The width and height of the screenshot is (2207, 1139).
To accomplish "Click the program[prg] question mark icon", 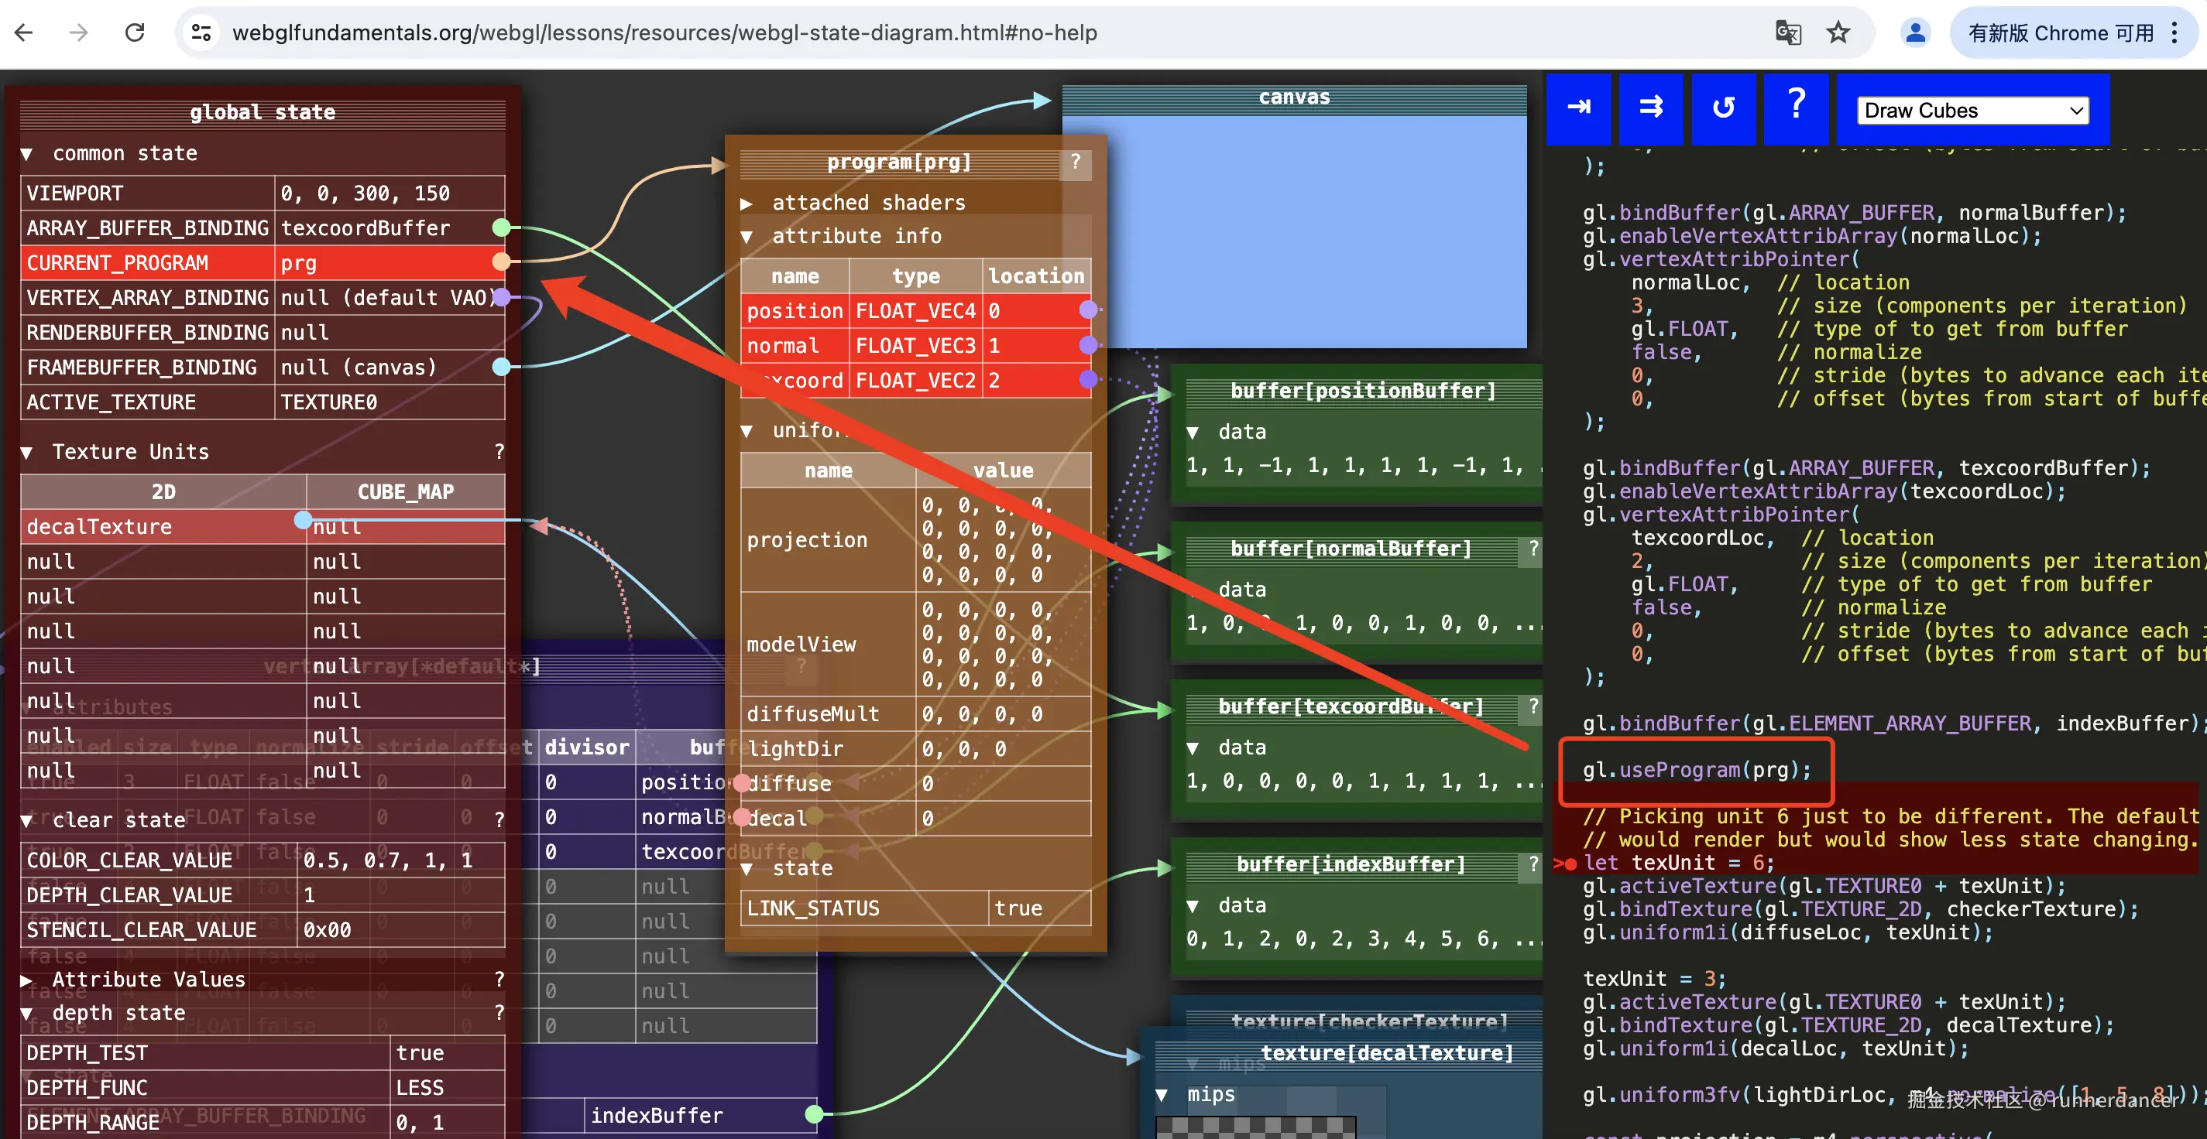I will (1075, 162).
